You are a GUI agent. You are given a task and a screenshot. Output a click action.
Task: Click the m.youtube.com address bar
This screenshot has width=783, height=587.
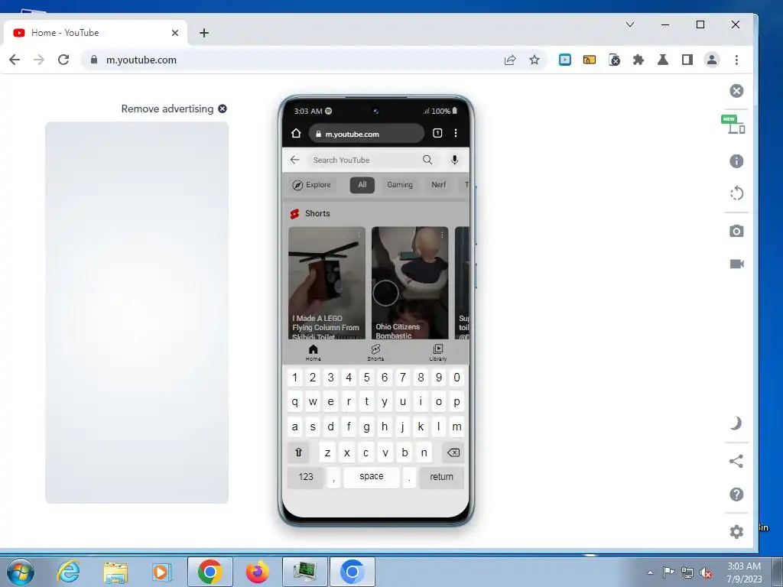pos(294,60)
